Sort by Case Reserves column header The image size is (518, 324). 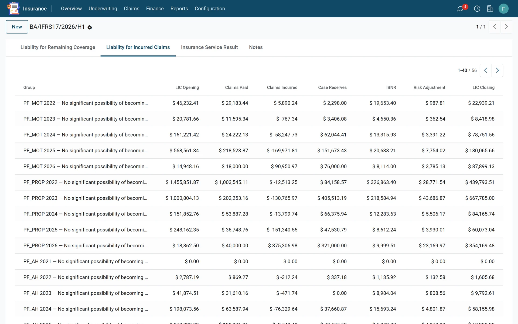point(332,87)
